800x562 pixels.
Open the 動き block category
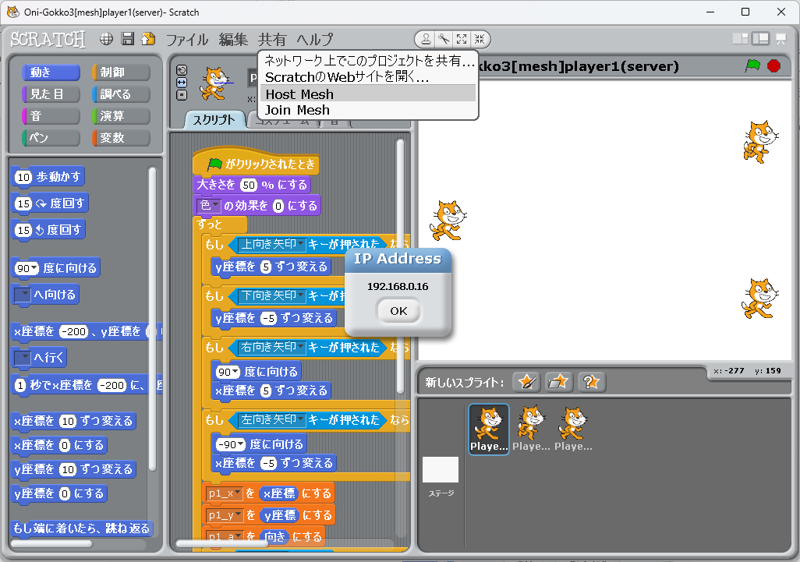coord(51,72)
